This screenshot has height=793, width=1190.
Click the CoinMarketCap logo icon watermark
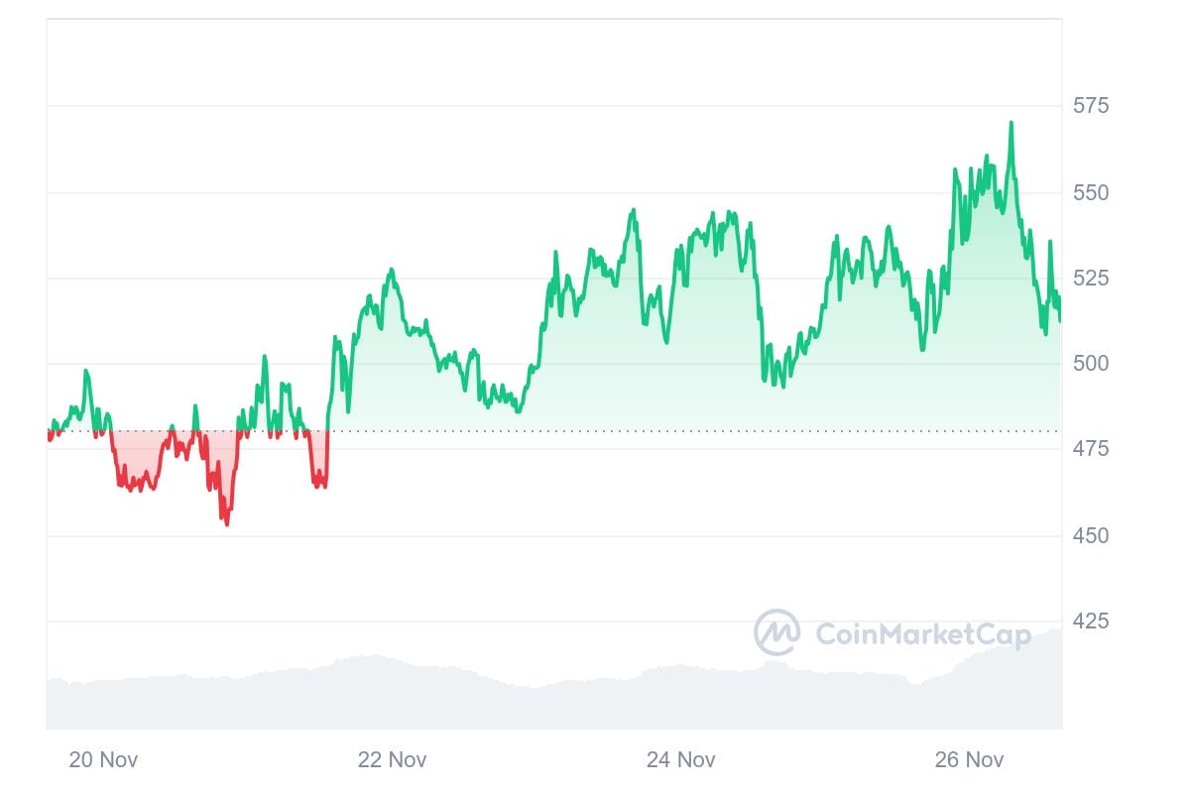coord(776,632)
